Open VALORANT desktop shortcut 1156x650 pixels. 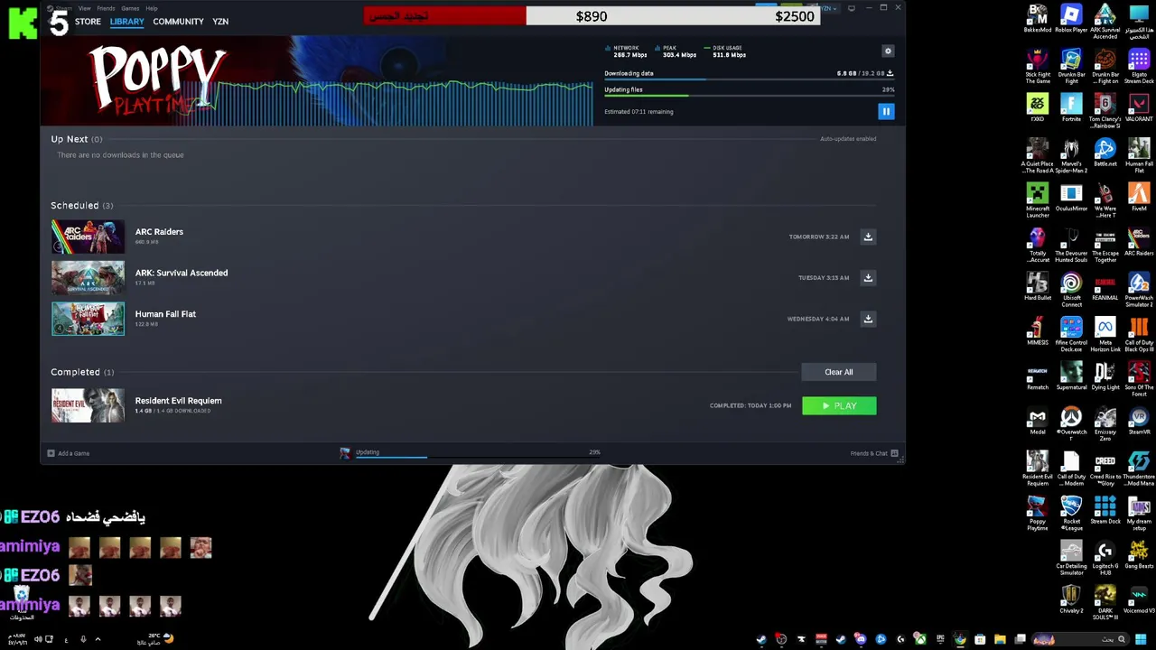(1139, 107)
